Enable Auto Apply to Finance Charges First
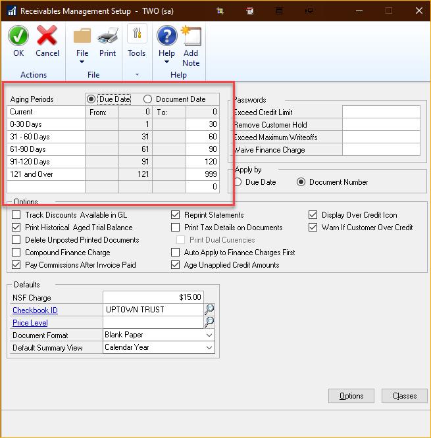 coord(175,253)
